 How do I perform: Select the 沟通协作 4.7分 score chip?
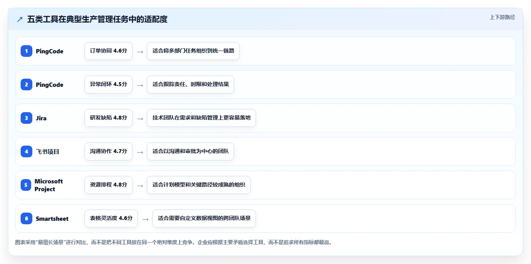pos(108,151)
